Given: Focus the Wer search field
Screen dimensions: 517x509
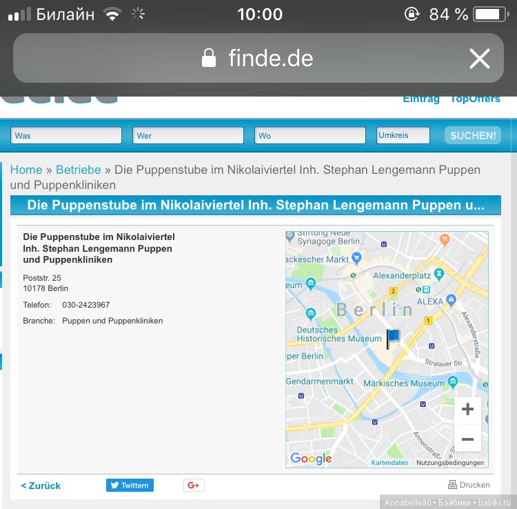Looking at the screenshot, I should pos(187,136).
